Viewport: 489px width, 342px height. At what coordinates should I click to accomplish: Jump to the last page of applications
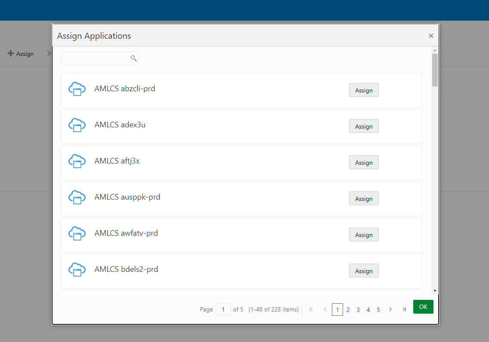[x=404, y=309]
